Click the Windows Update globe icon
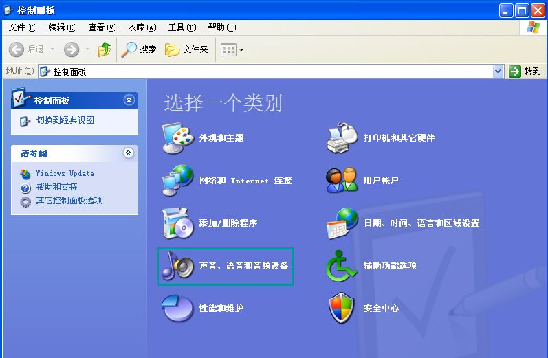548x358 pixels. (x=25, y=174)
